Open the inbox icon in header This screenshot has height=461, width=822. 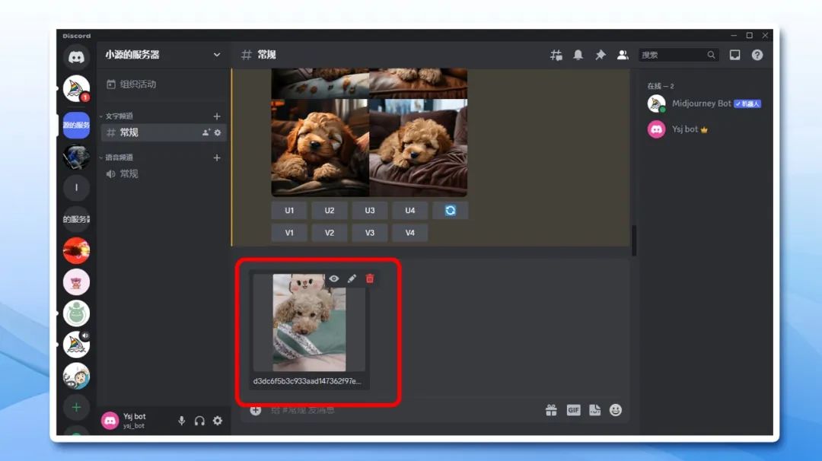[735, 55]
